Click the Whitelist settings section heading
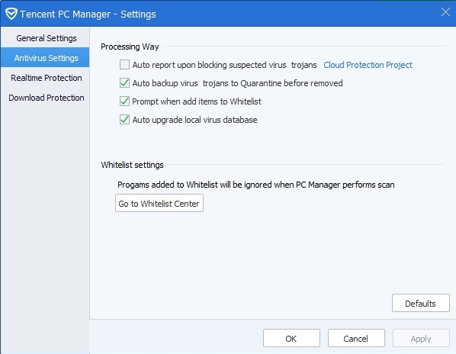Screen dimensions: 456x354 click(132, 165)
